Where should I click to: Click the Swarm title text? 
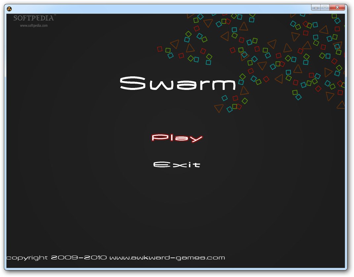[x=178, y=83]
